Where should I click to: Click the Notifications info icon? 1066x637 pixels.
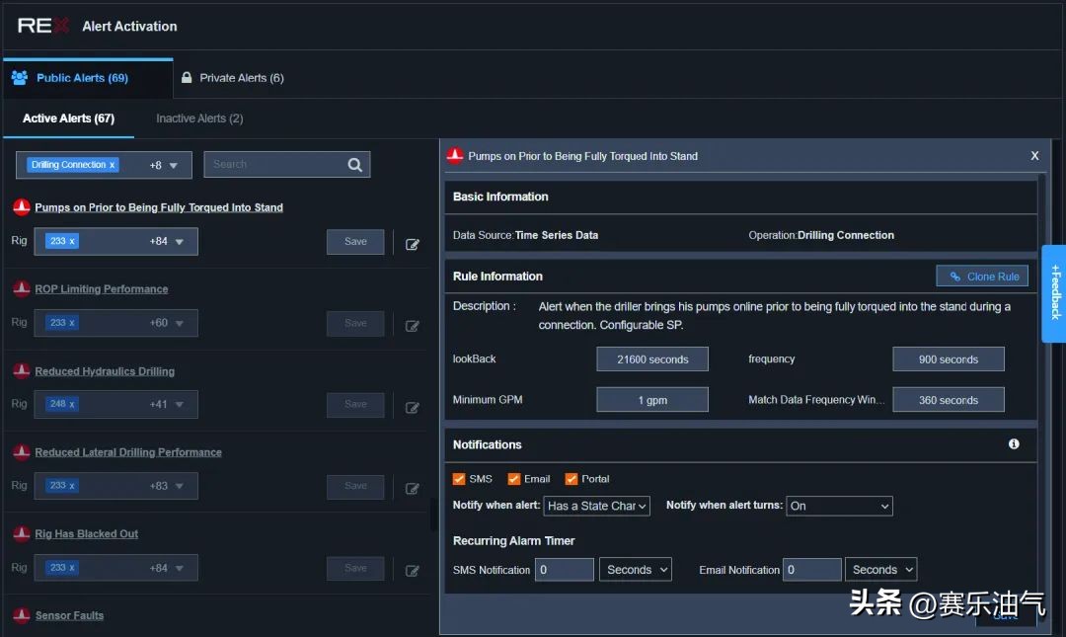[x=1014, y=444]
